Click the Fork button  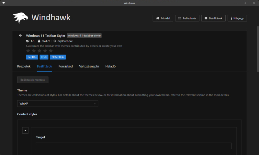(x=44, y=57)
